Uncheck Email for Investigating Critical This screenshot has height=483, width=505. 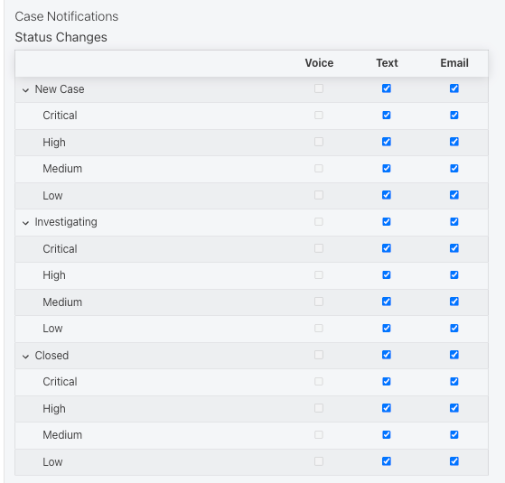[454, 248]
